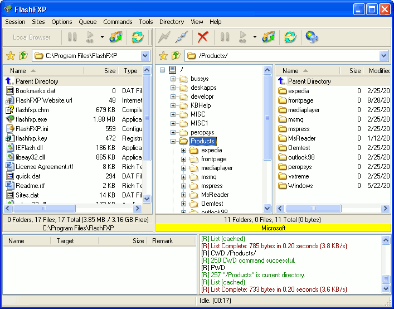Click the local pane pause icon
Viewport: 394px width, 309px height.
(x=72, y=37)
